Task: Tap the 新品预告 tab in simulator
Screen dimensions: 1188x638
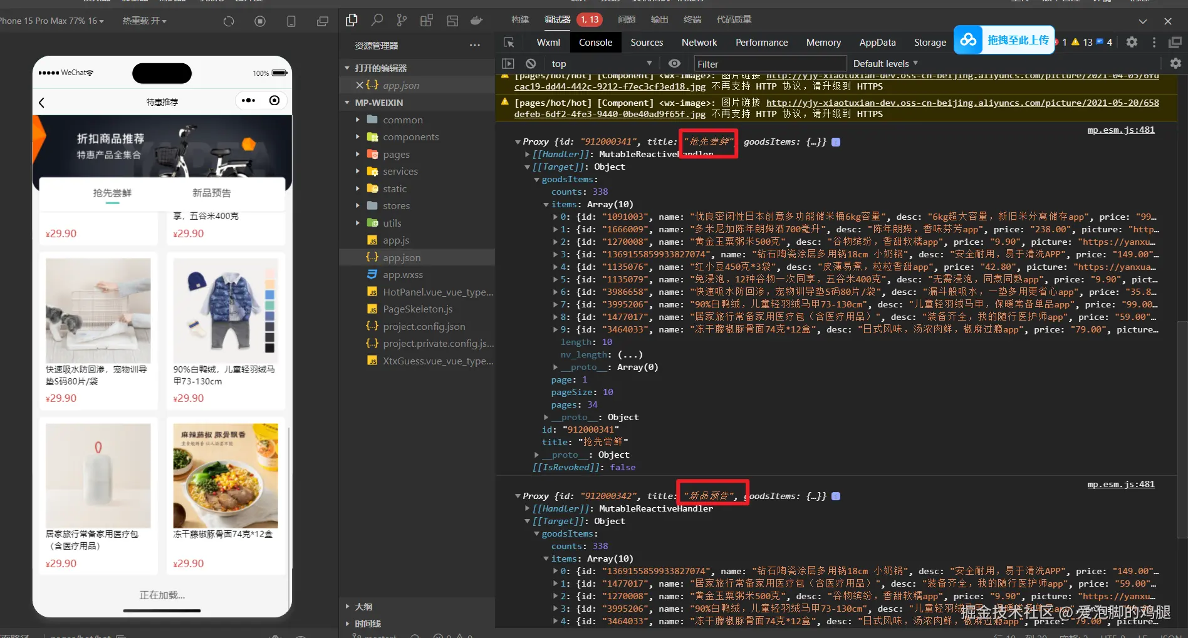Action: [211, 193]
